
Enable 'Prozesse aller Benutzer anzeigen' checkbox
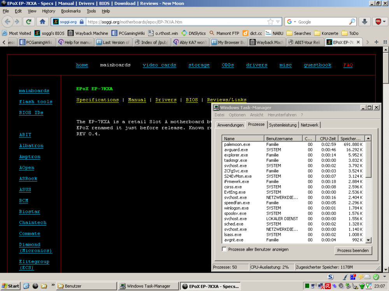(x=224, y=249)
